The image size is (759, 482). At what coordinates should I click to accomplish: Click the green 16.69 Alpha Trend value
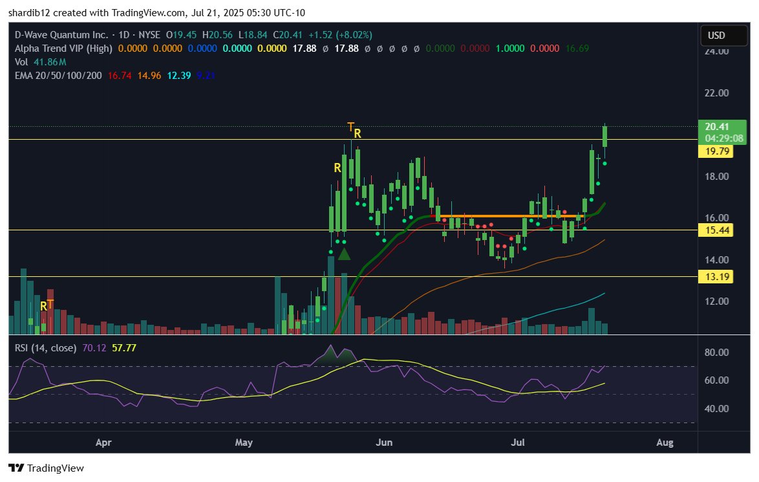[x=577, y=49]
